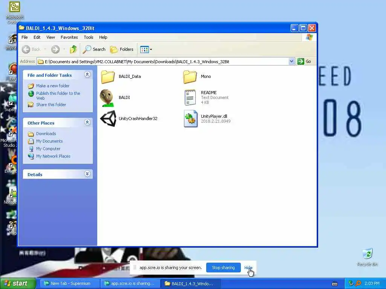Click the magnifier tray icon

(x=358, y=284)
